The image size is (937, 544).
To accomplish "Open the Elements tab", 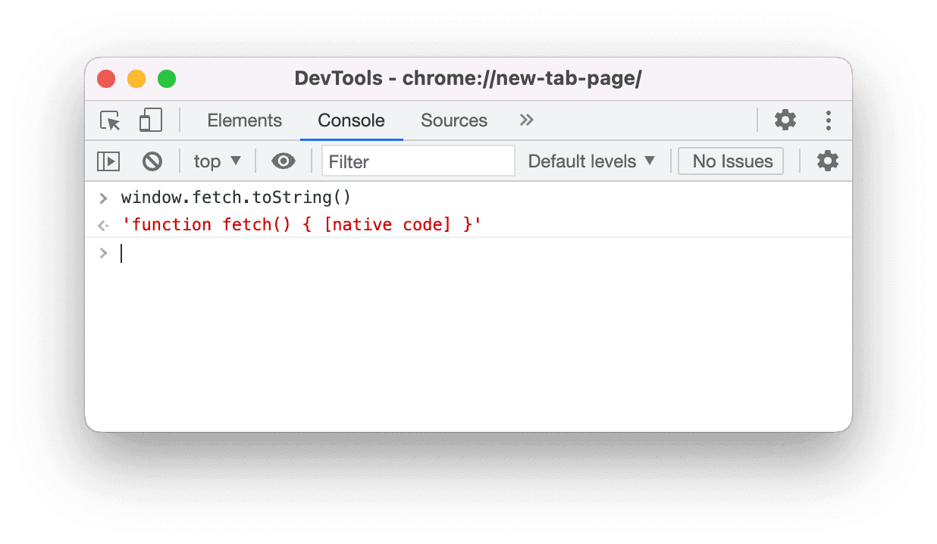I will tap(244, 120).
